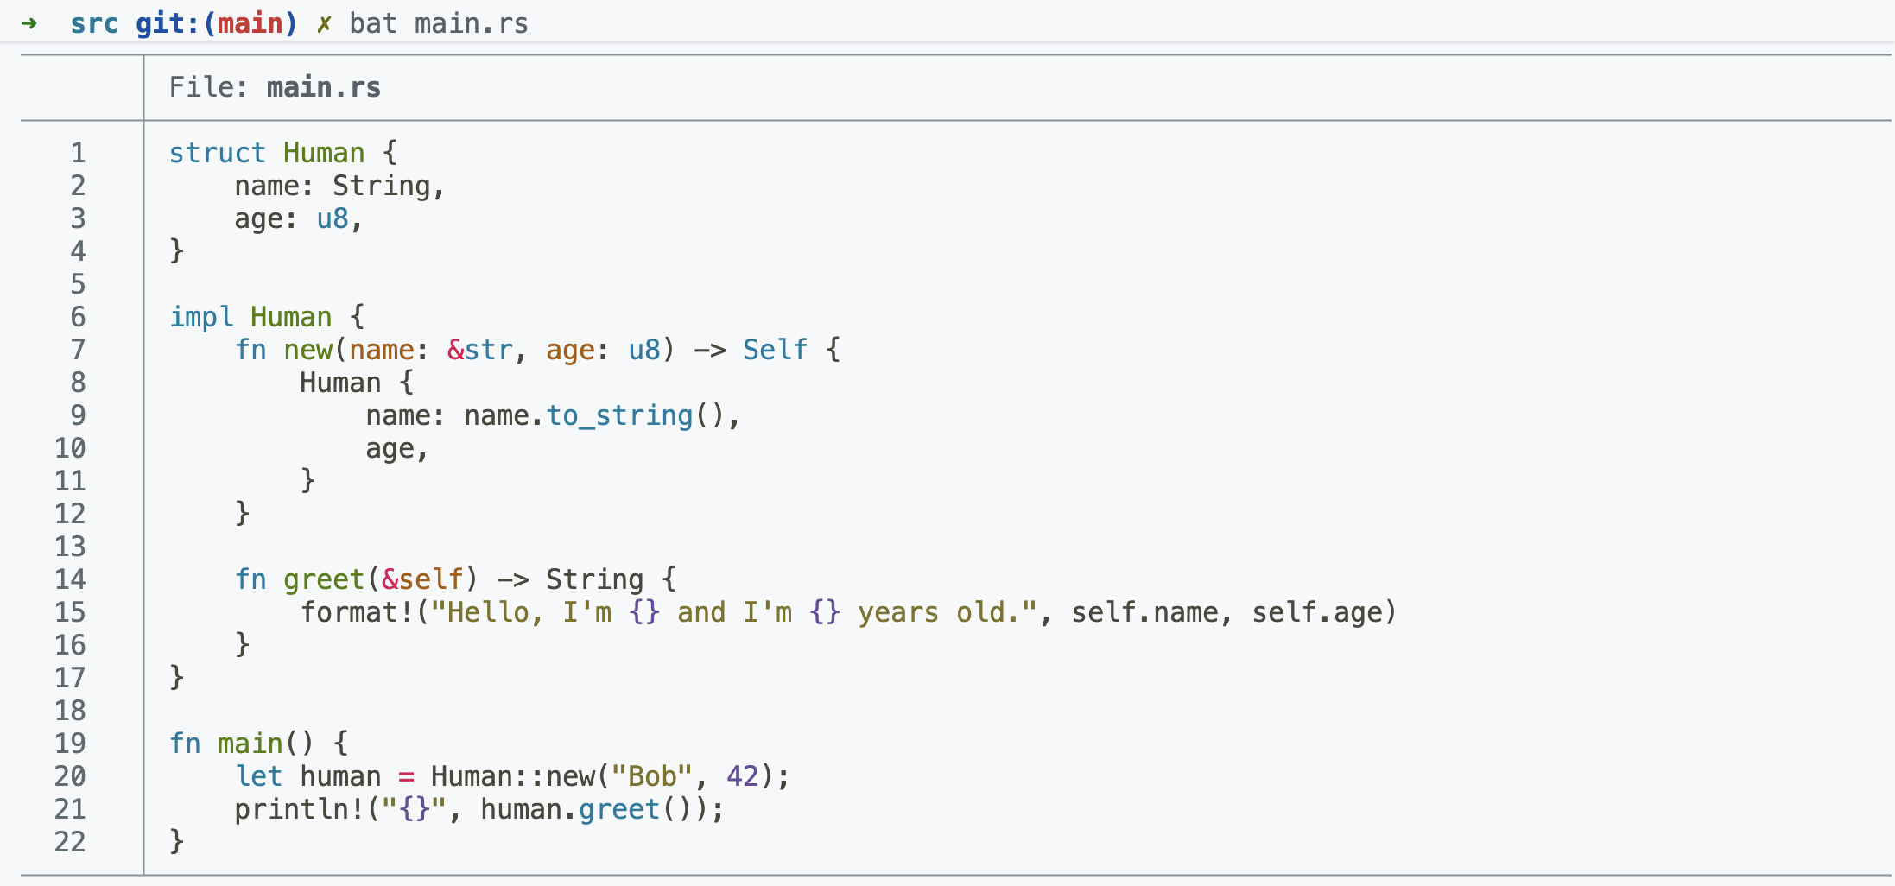Click the 'Self' return type on line 7
This screenshot has width=1895, height=886.
point(775,350)
